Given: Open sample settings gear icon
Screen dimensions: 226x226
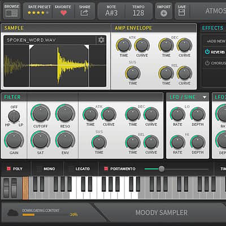Looking at the screenshot, I should tap(101, 40).
